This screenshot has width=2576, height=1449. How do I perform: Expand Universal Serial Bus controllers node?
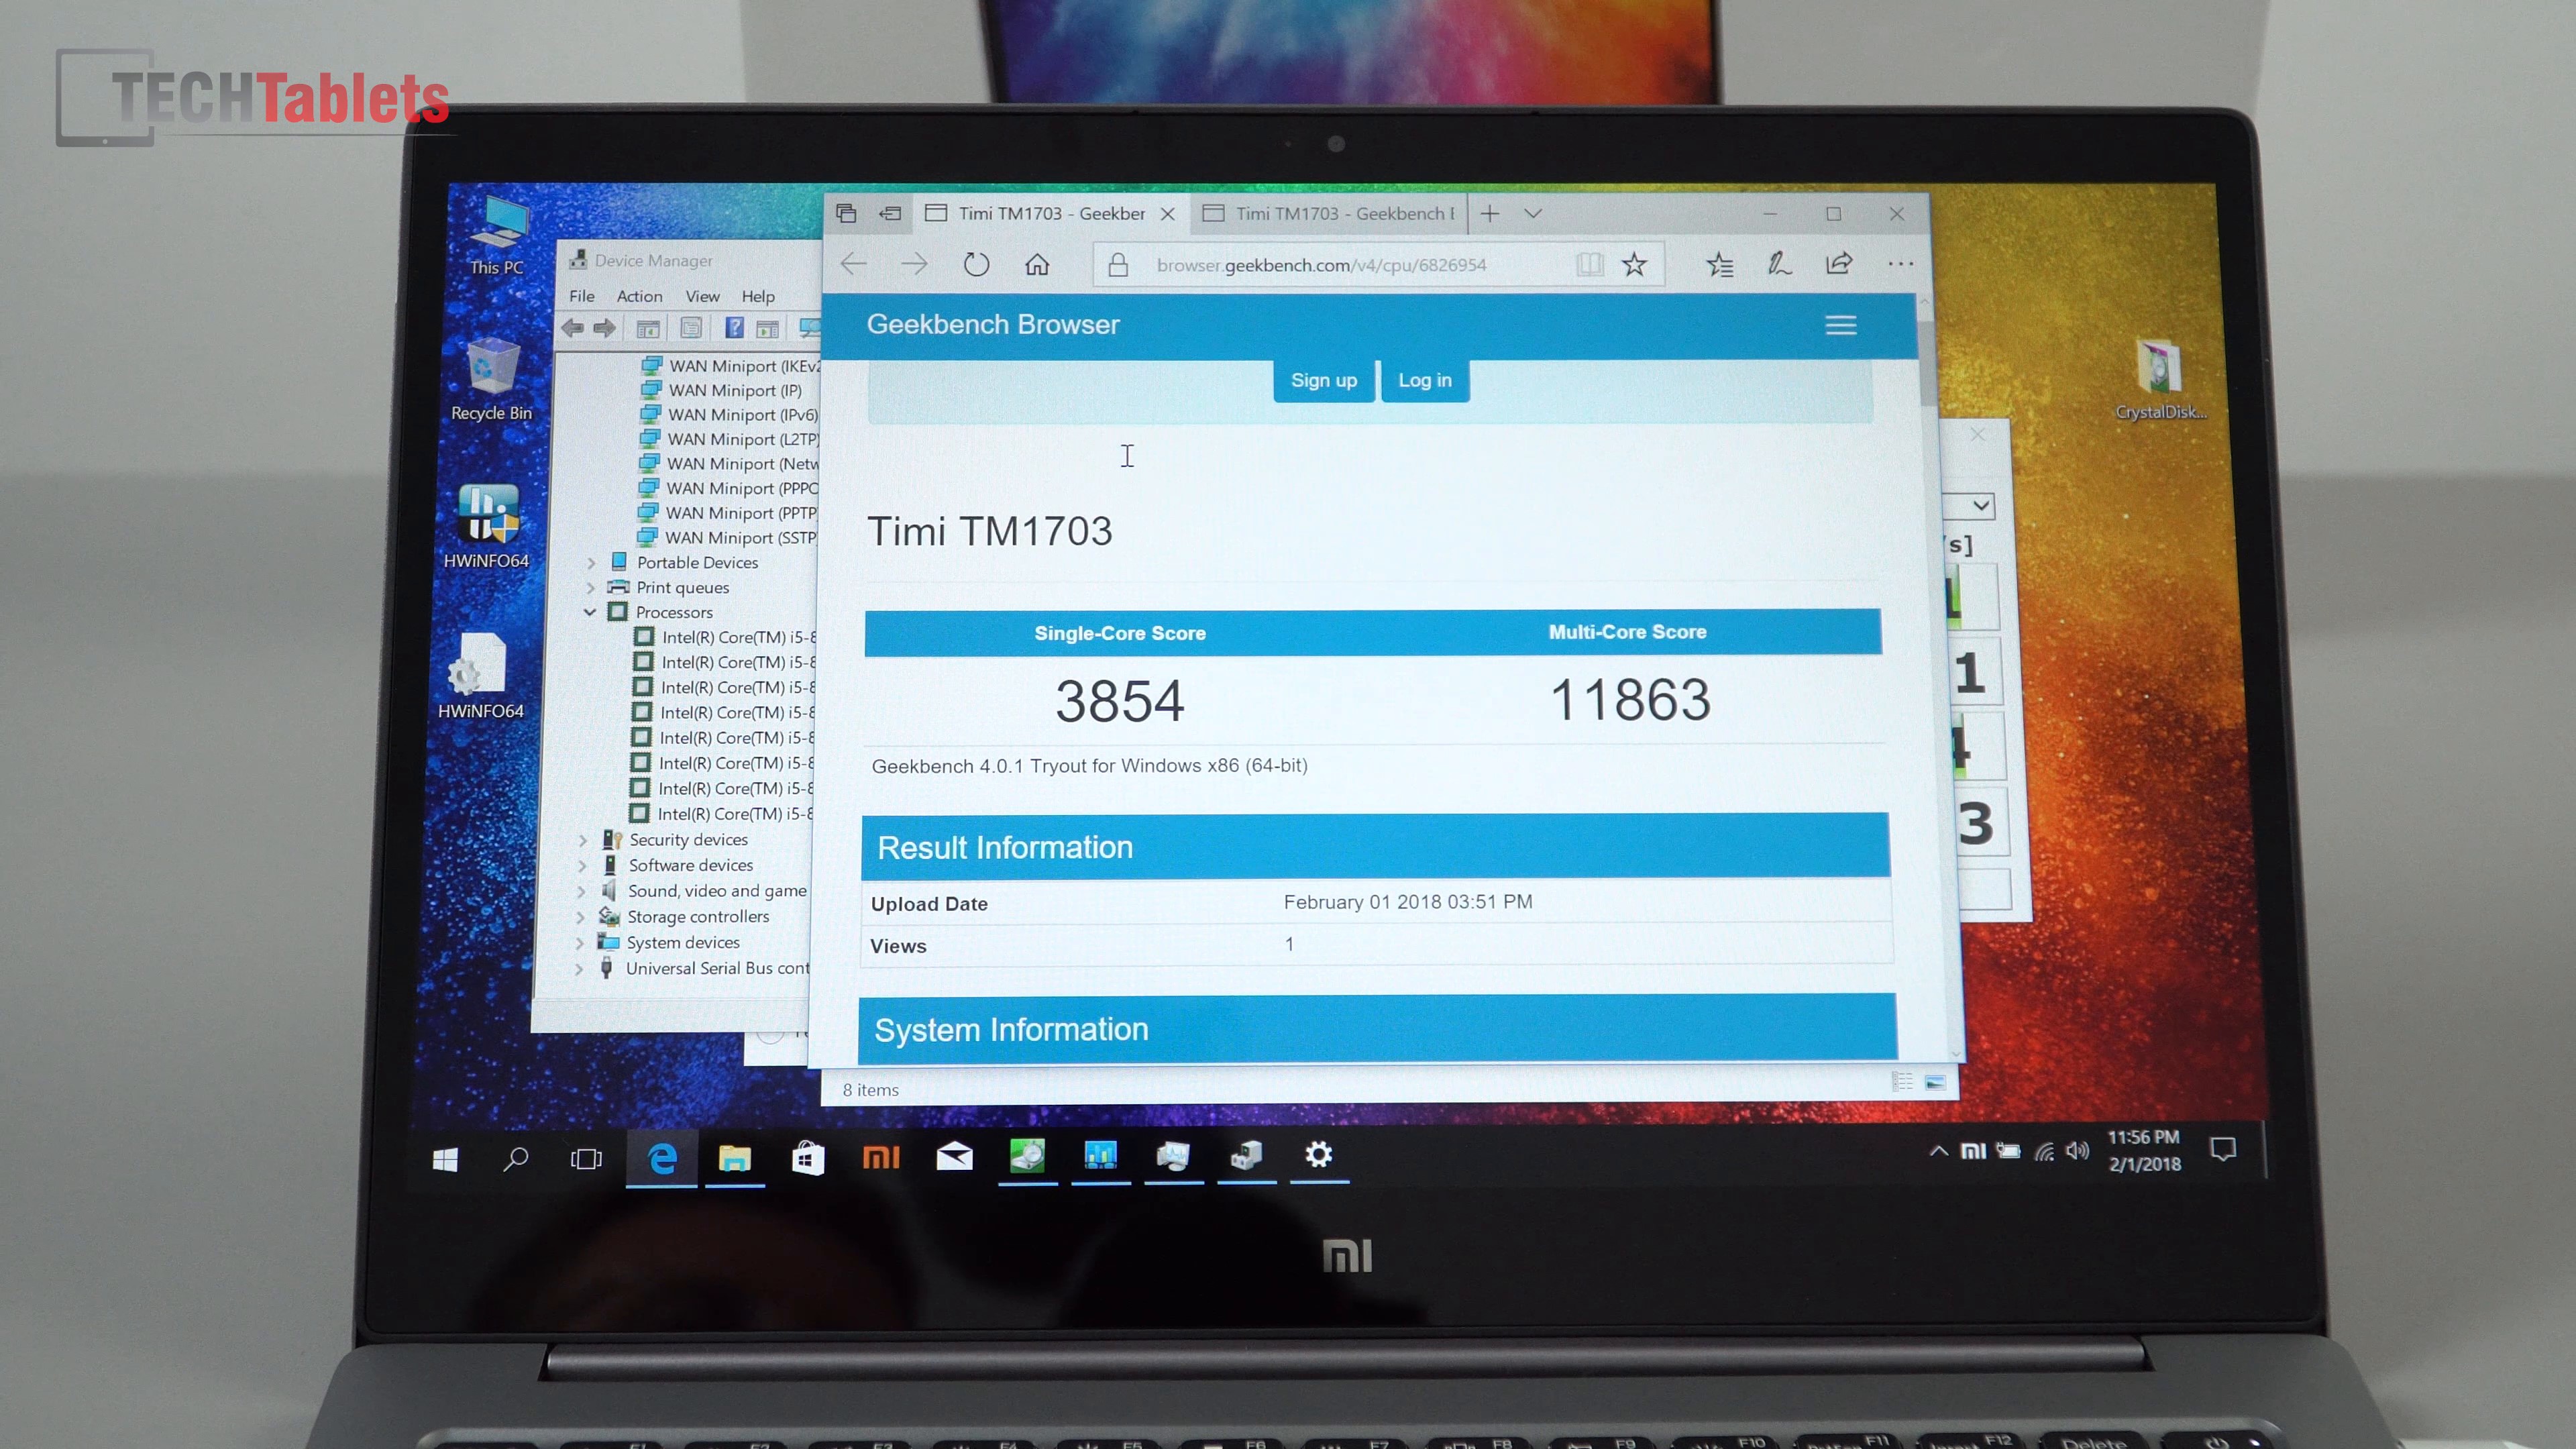coord(579,969)
